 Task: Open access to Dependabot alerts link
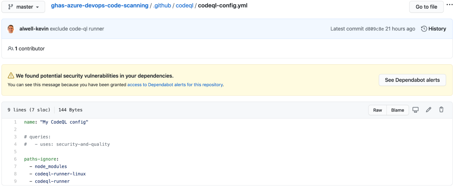coord(175,85)
